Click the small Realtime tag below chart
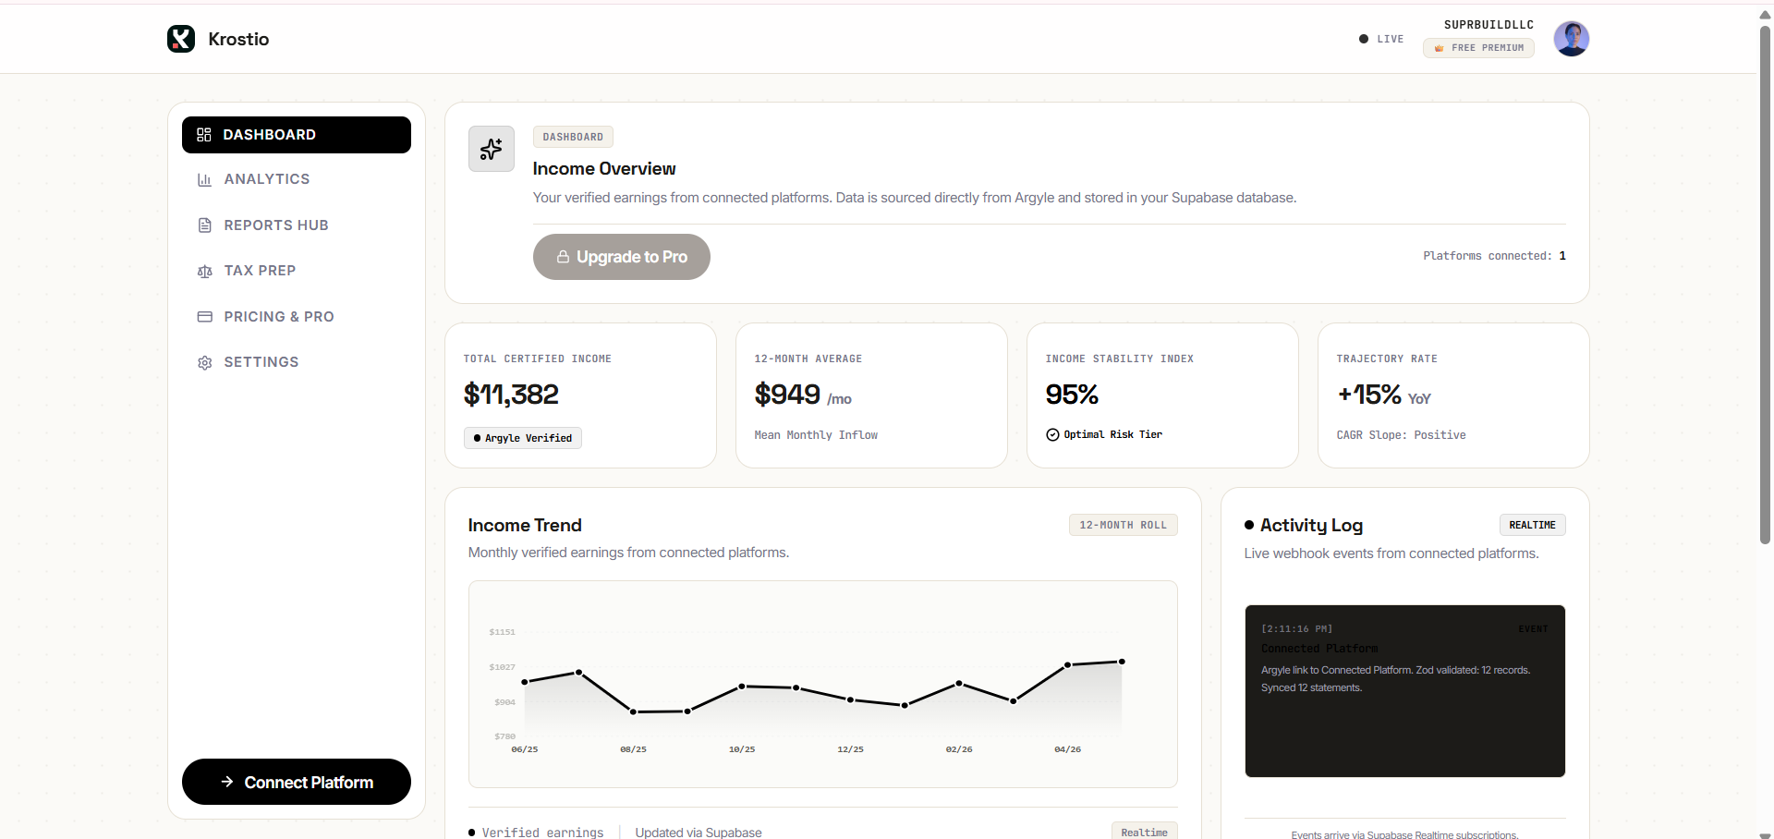The height and width of the screenshot is (839, 1774). (1144, 832)
